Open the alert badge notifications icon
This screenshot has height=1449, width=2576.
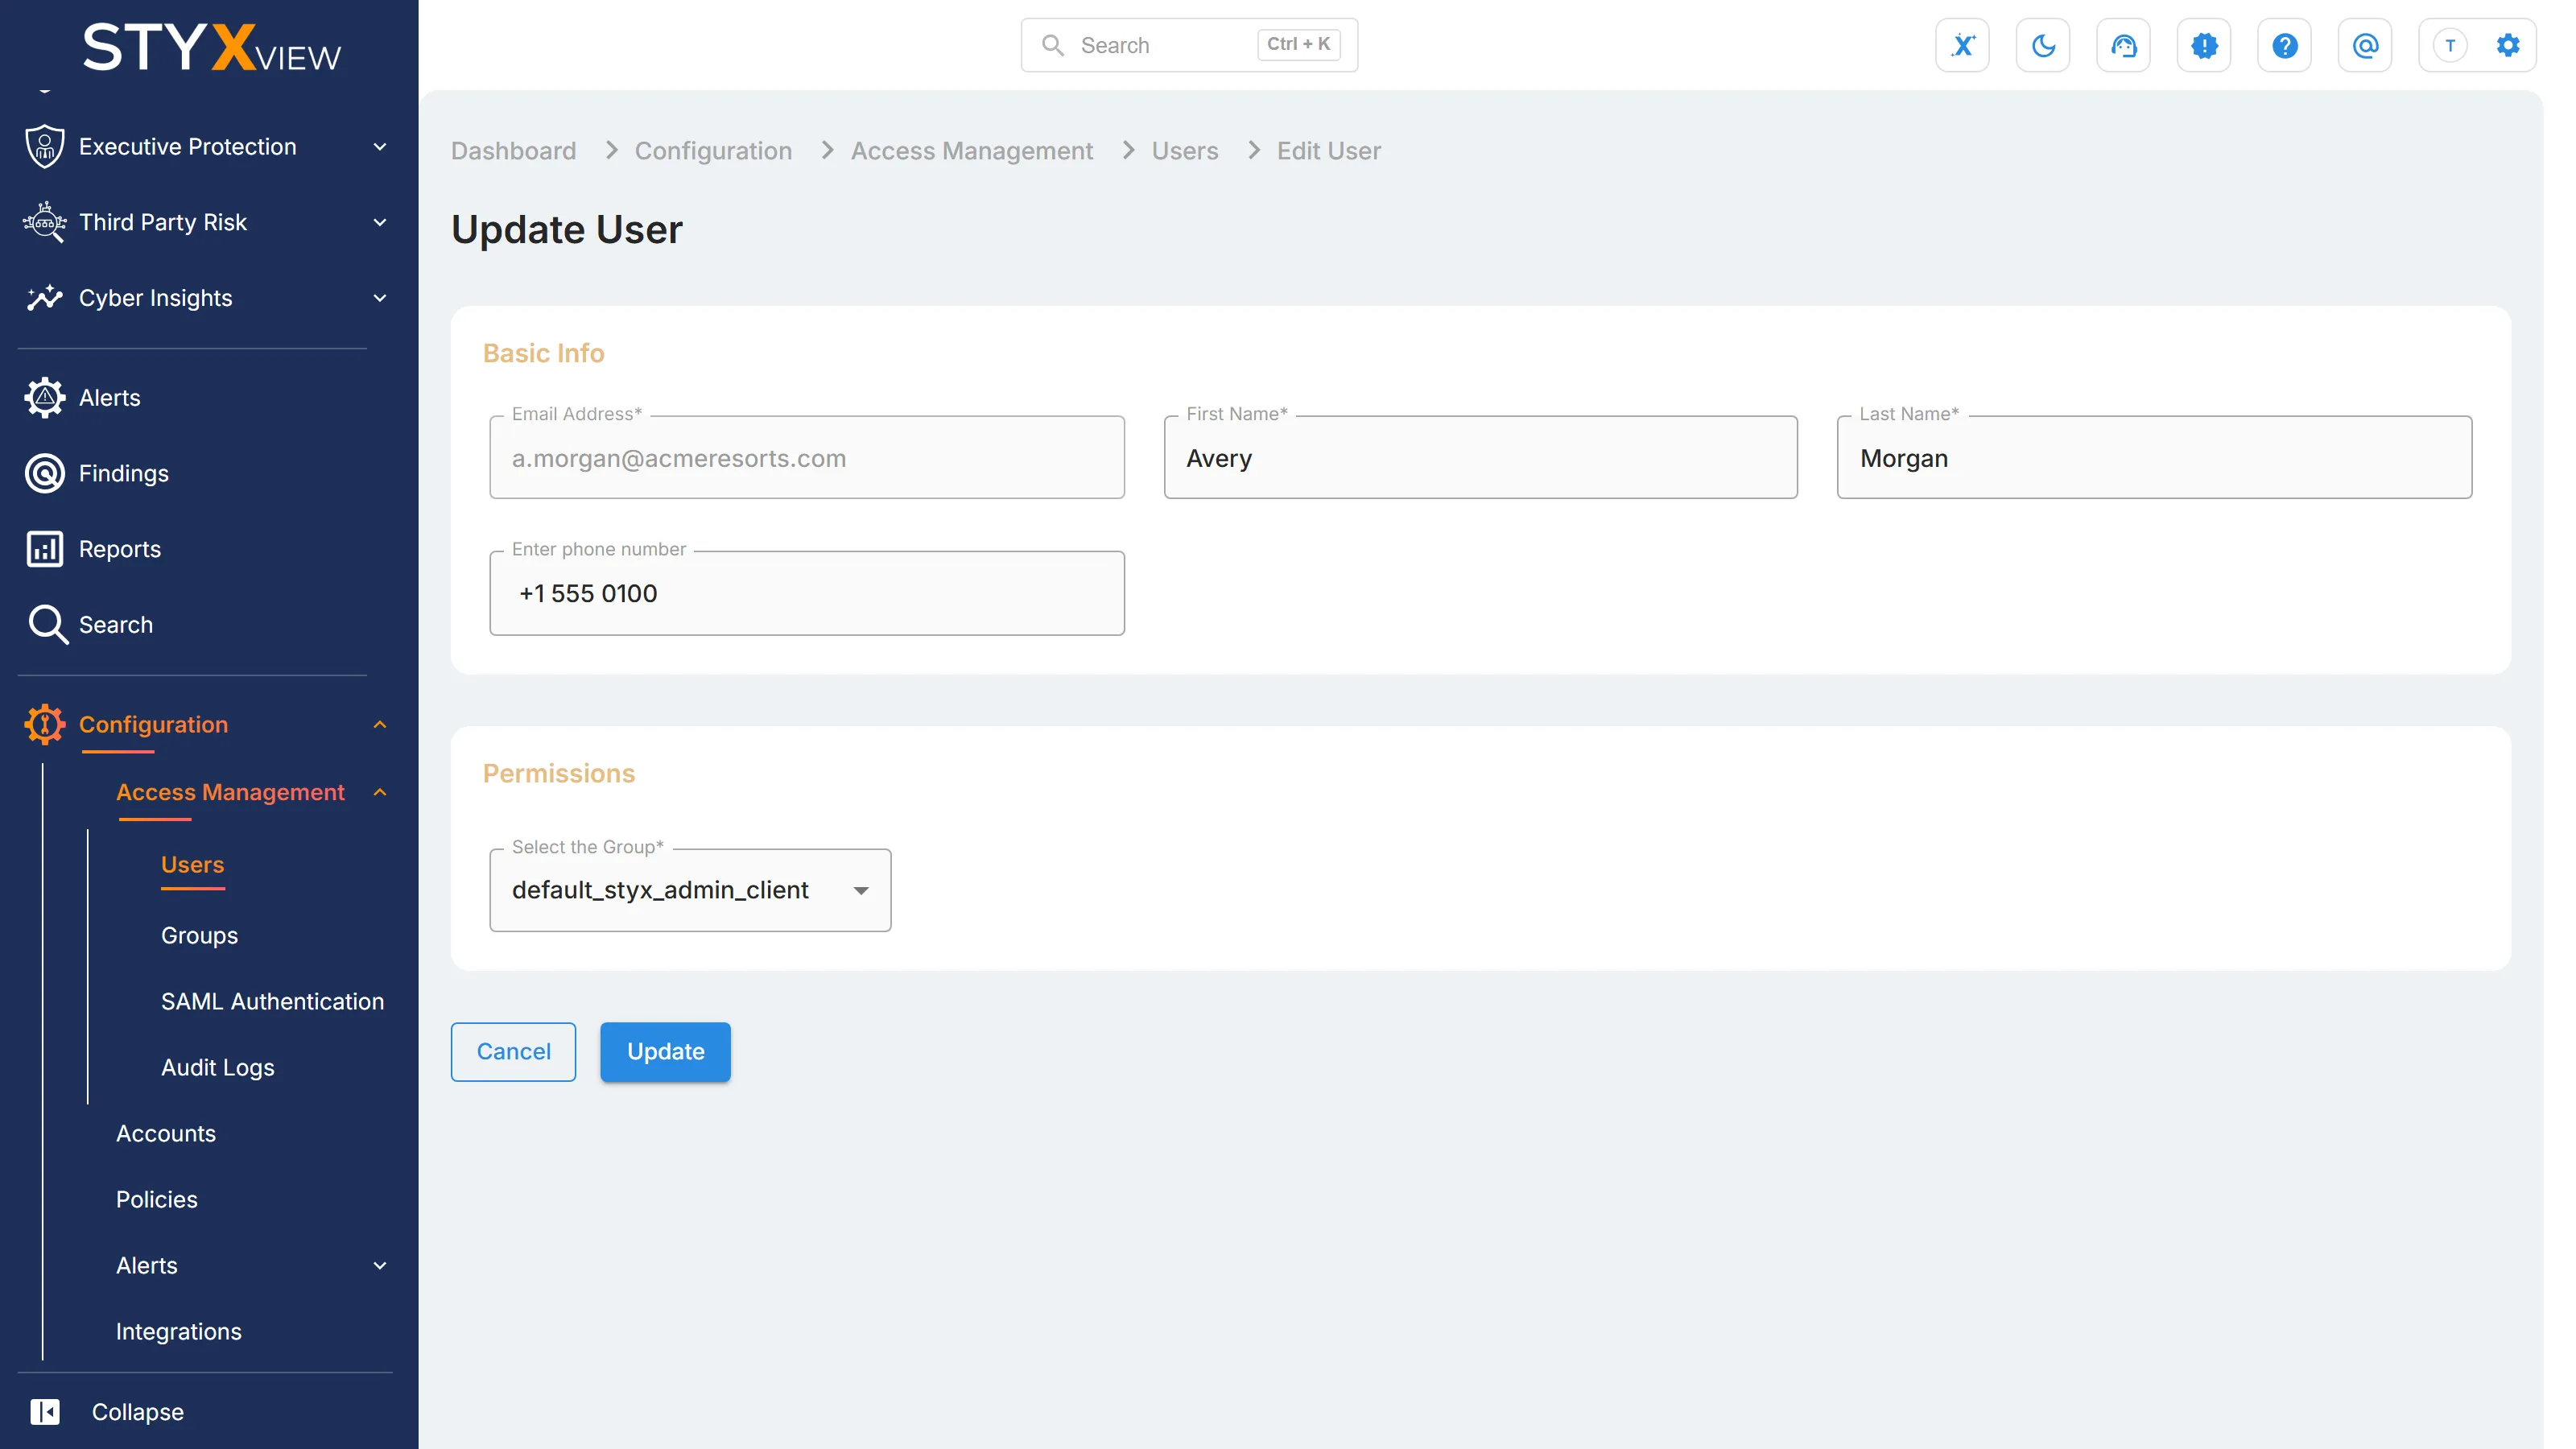pyautogui.click(x=2204, y=45)
